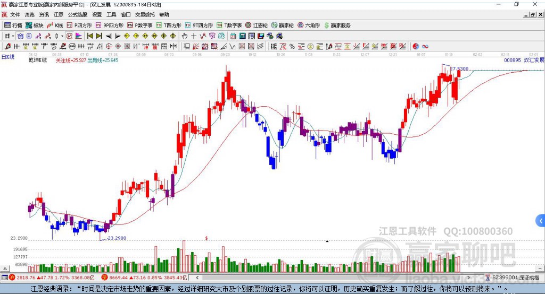Open the calculator icon

click(x=242, y=36)
